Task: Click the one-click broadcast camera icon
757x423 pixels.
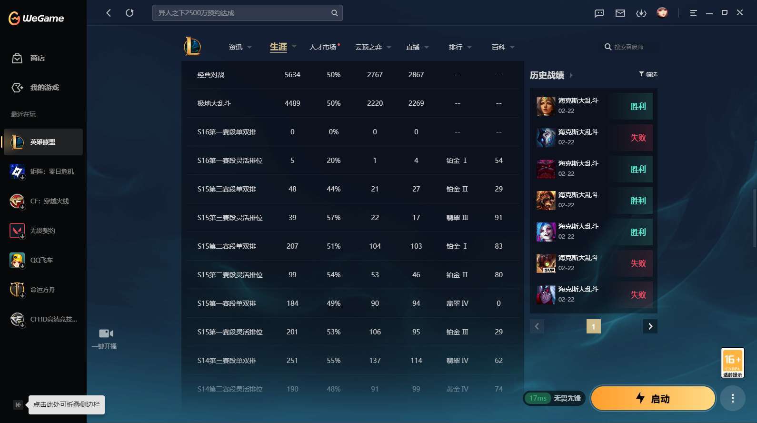Action: 106,333
